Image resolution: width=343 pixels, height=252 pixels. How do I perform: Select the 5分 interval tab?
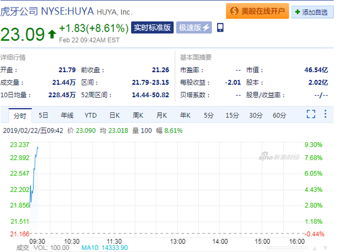[x=209, y=115]
